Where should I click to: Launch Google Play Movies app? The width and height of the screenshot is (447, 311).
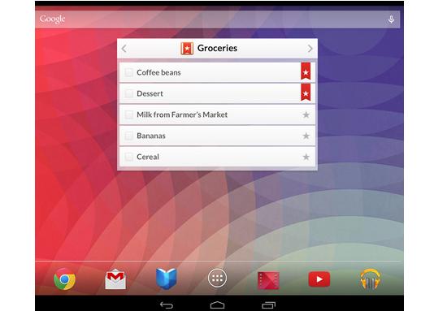(268, 280)
